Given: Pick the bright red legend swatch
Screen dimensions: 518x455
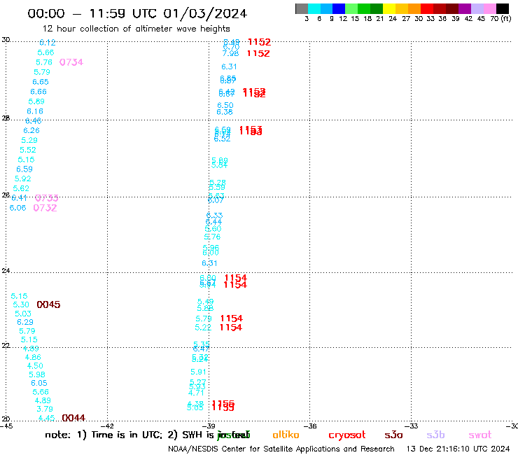Looking at the screenshot, I should (427, 8).
